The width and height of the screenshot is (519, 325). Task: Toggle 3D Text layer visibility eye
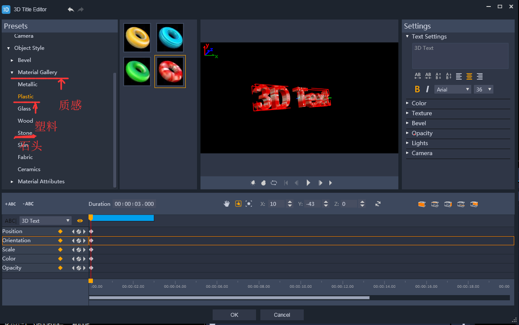click(x=80, y=221)
